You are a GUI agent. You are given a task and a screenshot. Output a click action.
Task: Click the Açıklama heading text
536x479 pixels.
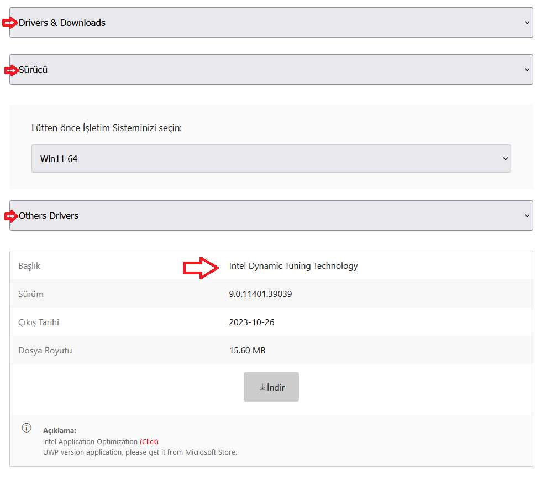(x=60, y=431)
